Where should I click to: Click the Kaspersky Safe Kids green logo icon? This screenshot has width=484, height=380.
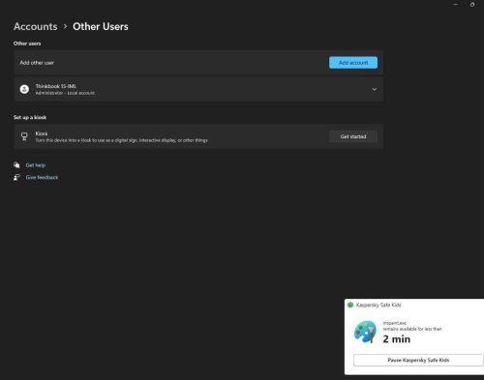(350, 305)
